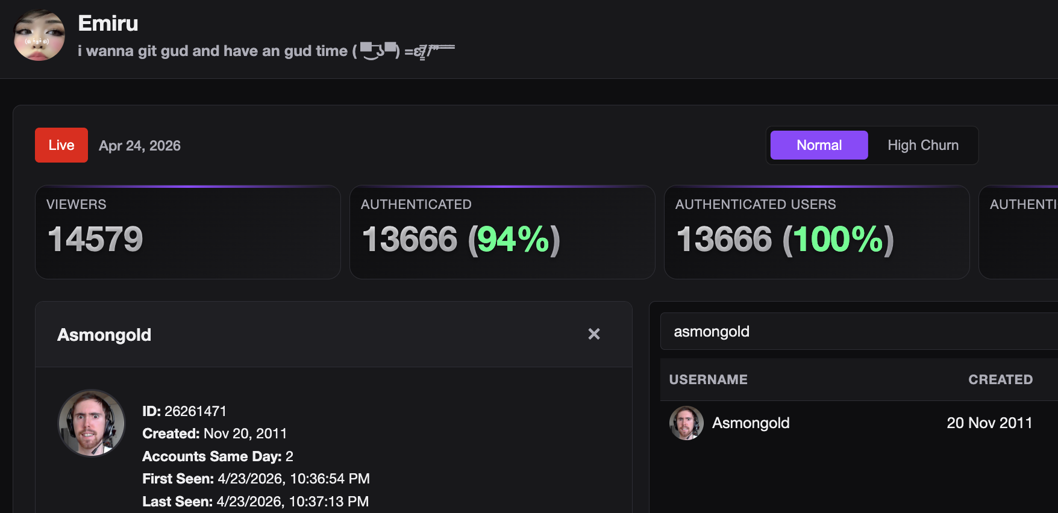Click Asmongold large profile picture
The width and height of the screenshot is (1058, 513).
pos(92,423)
